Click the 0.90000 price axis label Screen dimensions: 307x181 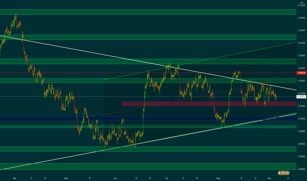[301, 131]
